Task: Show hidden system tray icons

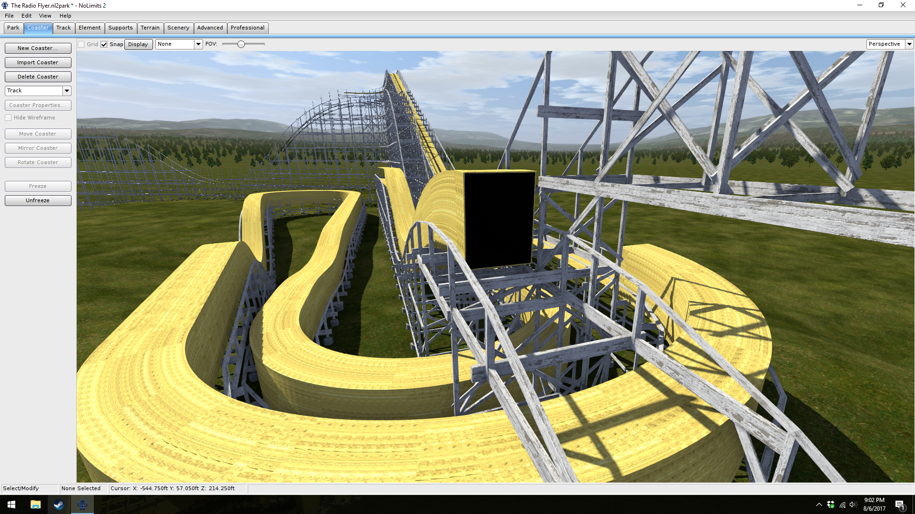Action: (x=819, y=504)
